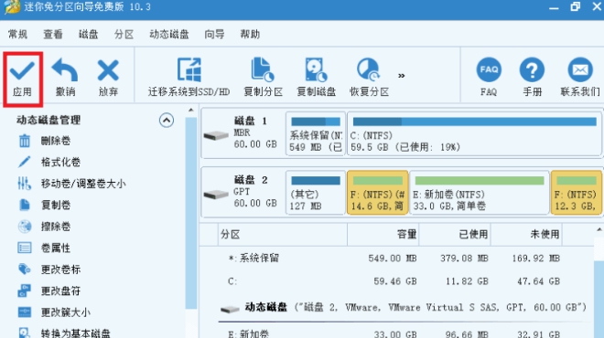
Task: Click the 联系我们 mail icon
Action: (580, 70)
